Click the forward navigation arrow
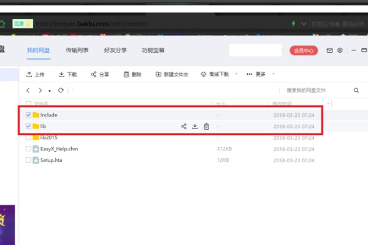 pyautogui.click(x=40, y=90)
